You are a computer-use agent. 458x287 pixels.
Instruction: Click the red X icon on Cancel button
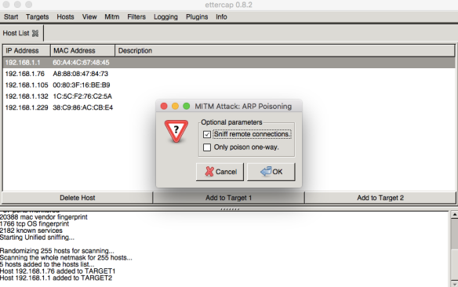(209, 172)
